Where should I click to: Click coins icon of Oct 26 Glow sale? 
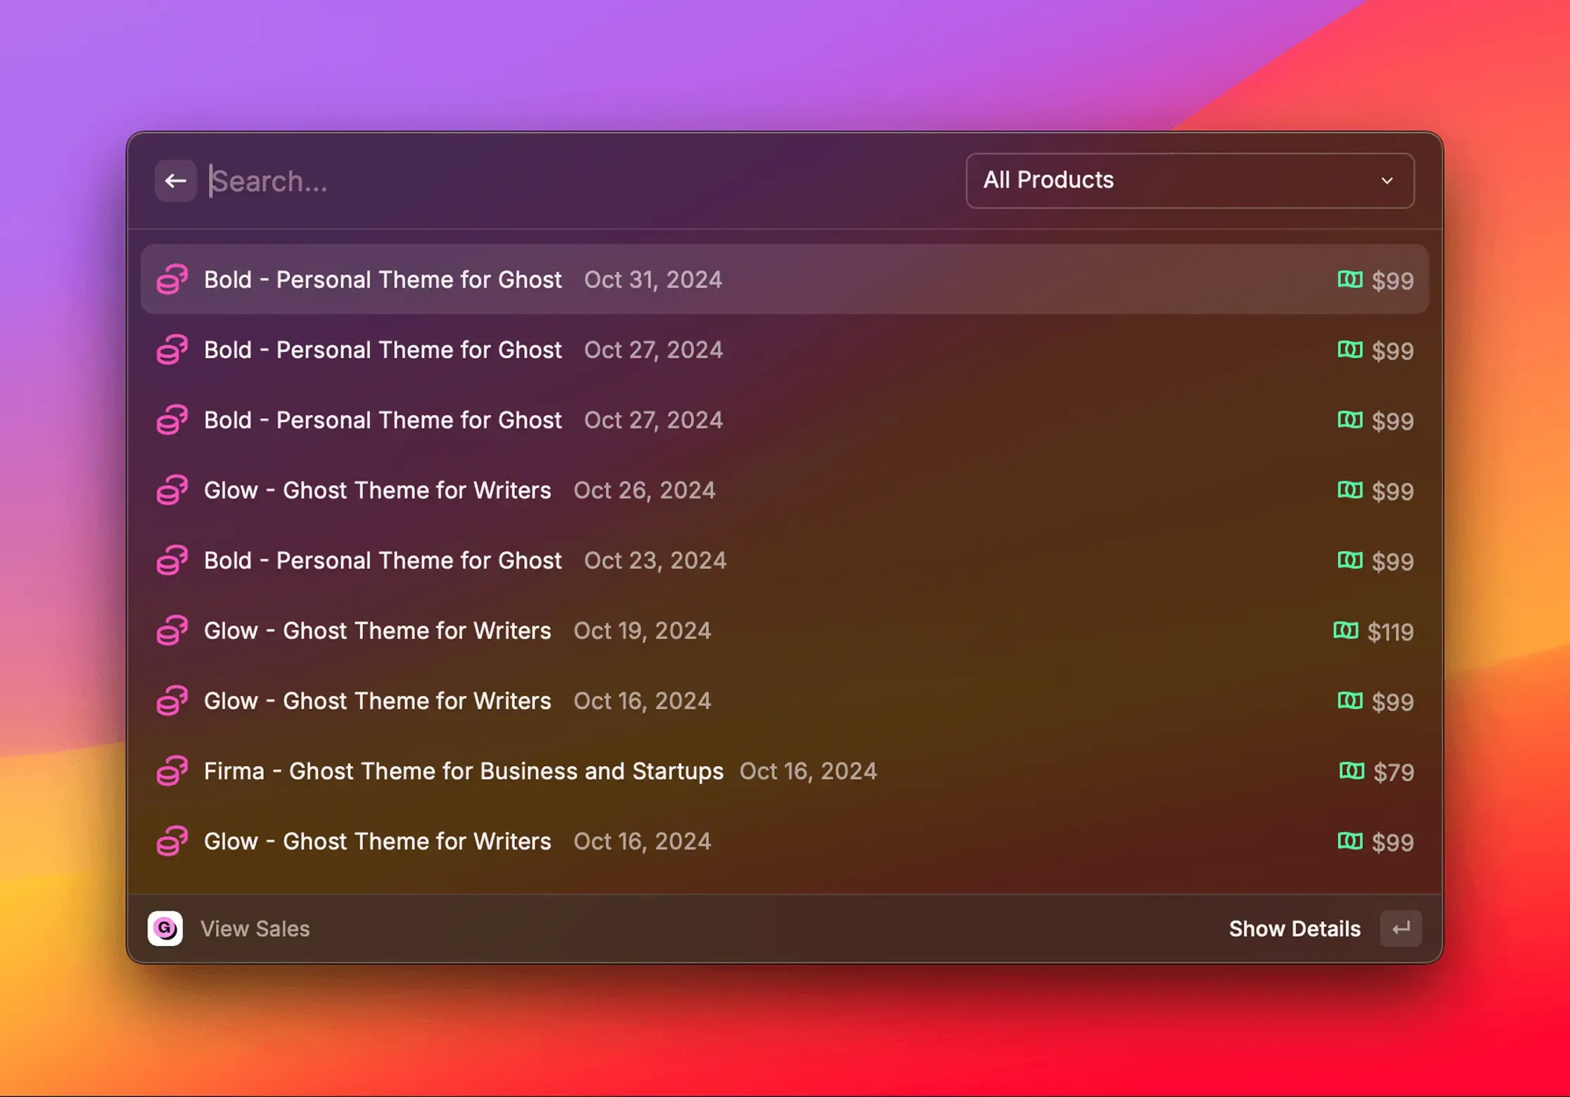tap(172, 490)
